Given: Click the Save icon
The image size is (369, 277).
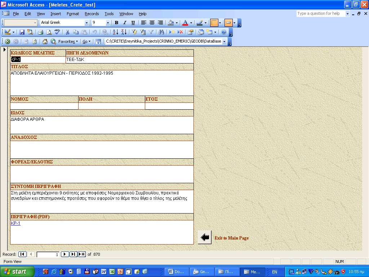Looking at the screenshot, I should [22, 32].
